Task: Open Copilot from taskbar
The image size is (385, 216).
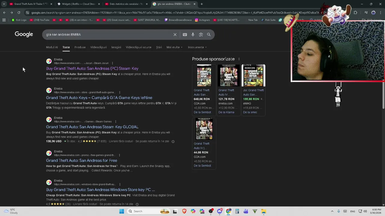Action: [x=193, y=211]
